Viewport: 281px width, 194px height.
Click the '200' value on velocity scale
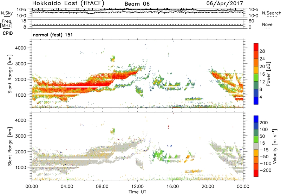point(264,123)
